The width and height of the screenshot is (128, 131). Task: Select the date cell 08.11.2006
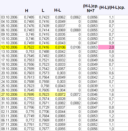coord(9,129)
